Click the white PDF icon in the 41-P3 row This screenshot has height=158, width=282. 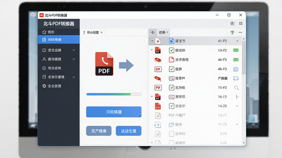(x=158, y=41)
